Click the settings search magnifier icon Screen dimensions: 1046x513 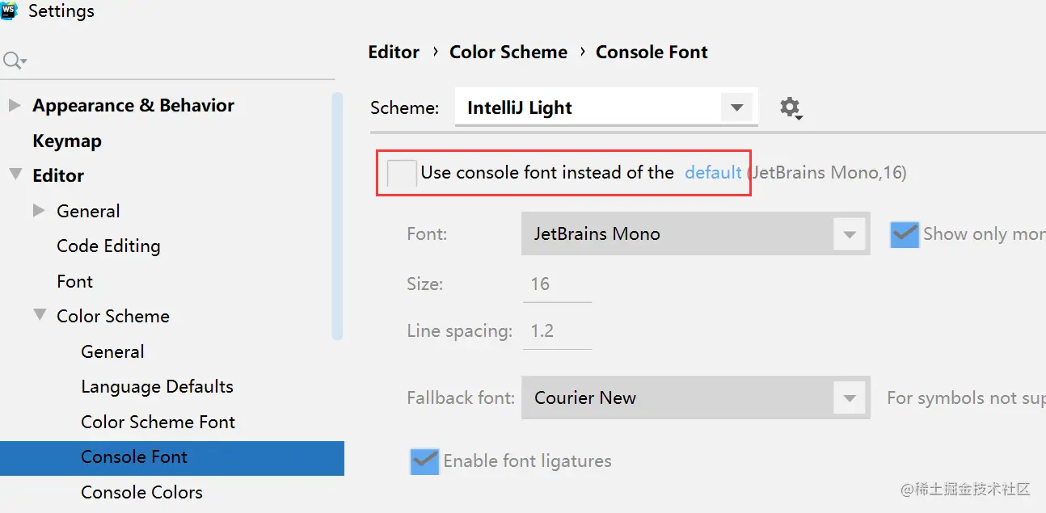pos(14,61)
